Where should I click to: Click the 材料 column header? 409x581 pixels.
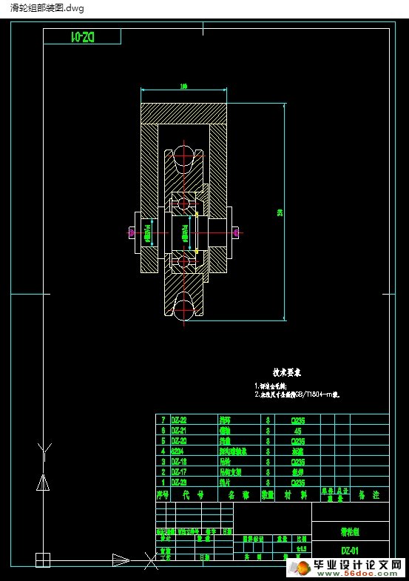point(296,495)
